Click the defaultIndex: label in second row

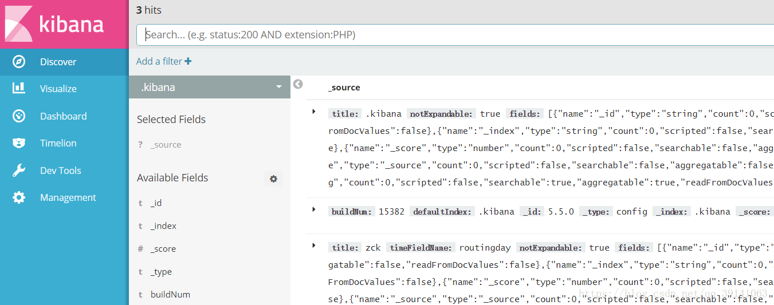pyautogui.click(x=441, y=212)
